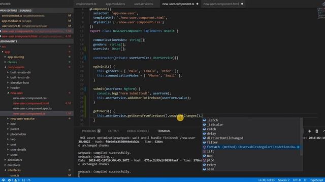Screen dimensions: 325x182
Task: Change language mode via TypeScript
Action: pyautogui.click(x=316, y=180)
